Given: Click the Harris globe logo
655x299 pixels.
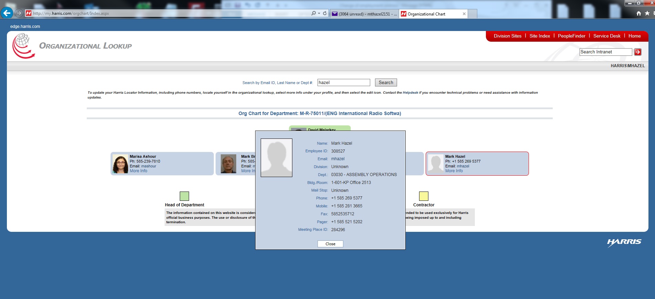Looking at the screenshot, I should [x=23, y=46].
